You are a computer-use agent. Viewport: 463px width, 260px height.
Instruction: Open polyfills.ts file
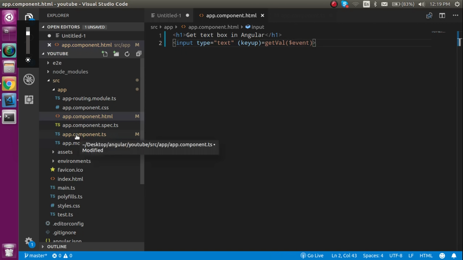click(70, 197)
